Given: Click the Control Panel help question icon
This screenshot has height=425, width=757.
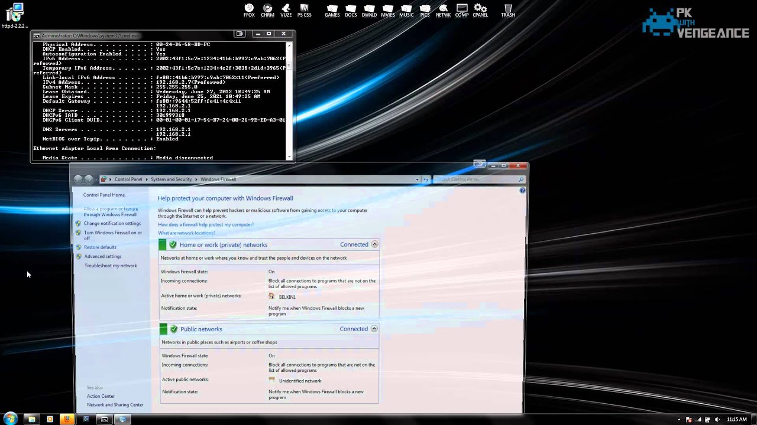Looking at the screenshot, I should [522, 191].
